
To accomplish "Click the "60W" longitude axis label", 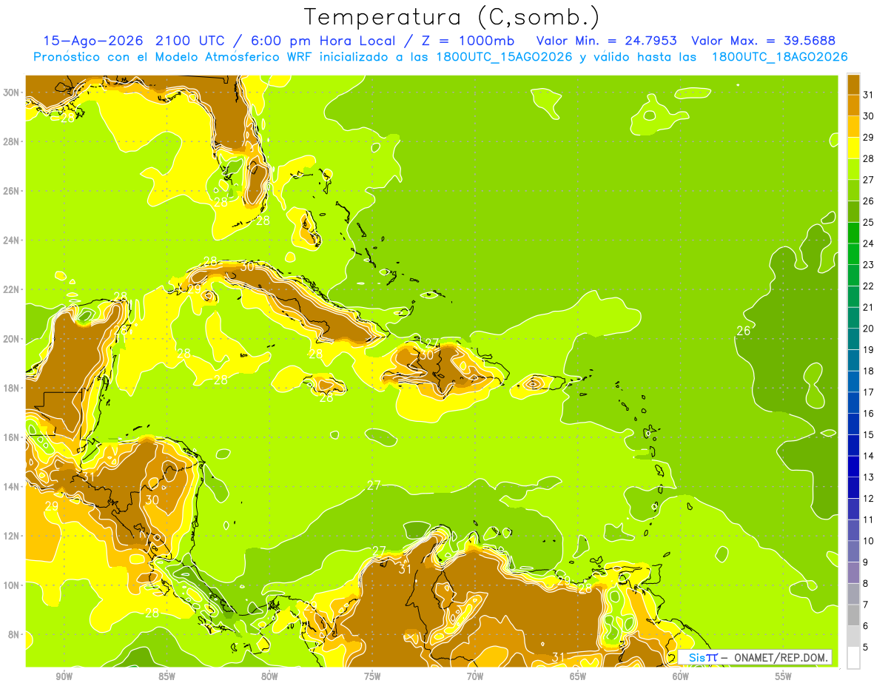I will coord(681,676).
